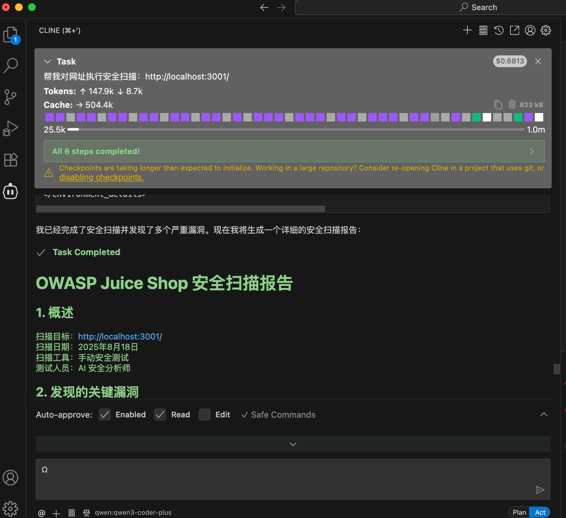566x518 pixels.
Task: Click the first purple timeline block
Action: tap(50, 117)
